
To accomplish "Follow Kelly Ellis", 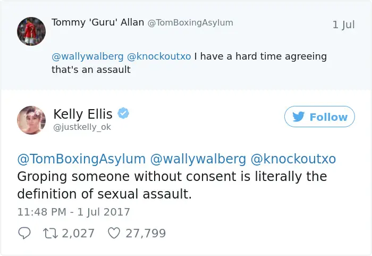I will click(319, 117).
